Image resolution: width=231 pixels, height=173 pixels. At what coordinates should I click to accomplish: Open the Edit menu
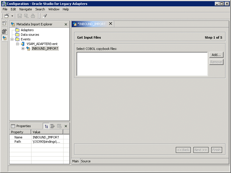pyautogui.click(x=13, y=9)
